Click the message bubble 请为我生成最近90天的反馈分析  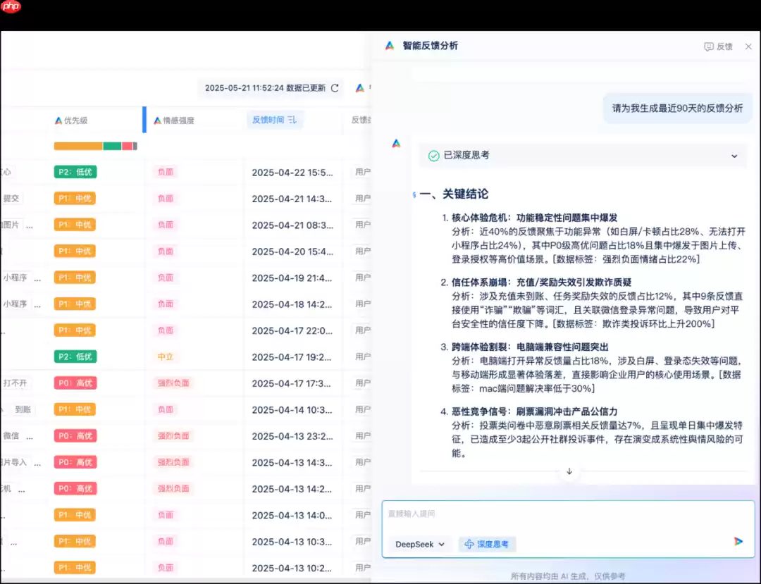(x=676, y=106)
